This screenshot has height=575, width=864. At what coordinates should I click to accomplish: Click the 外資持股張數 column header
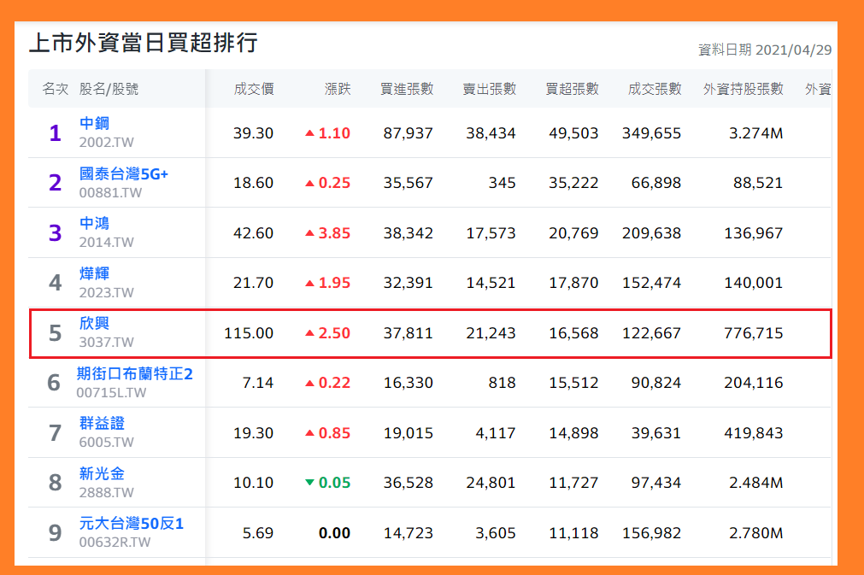(743, 89)
